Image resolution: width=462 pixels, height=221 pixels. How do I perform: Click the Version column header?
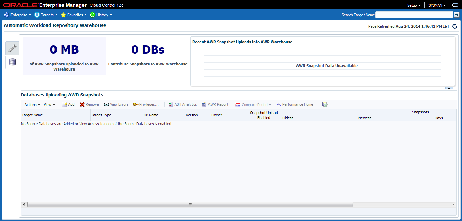[198, 115]
